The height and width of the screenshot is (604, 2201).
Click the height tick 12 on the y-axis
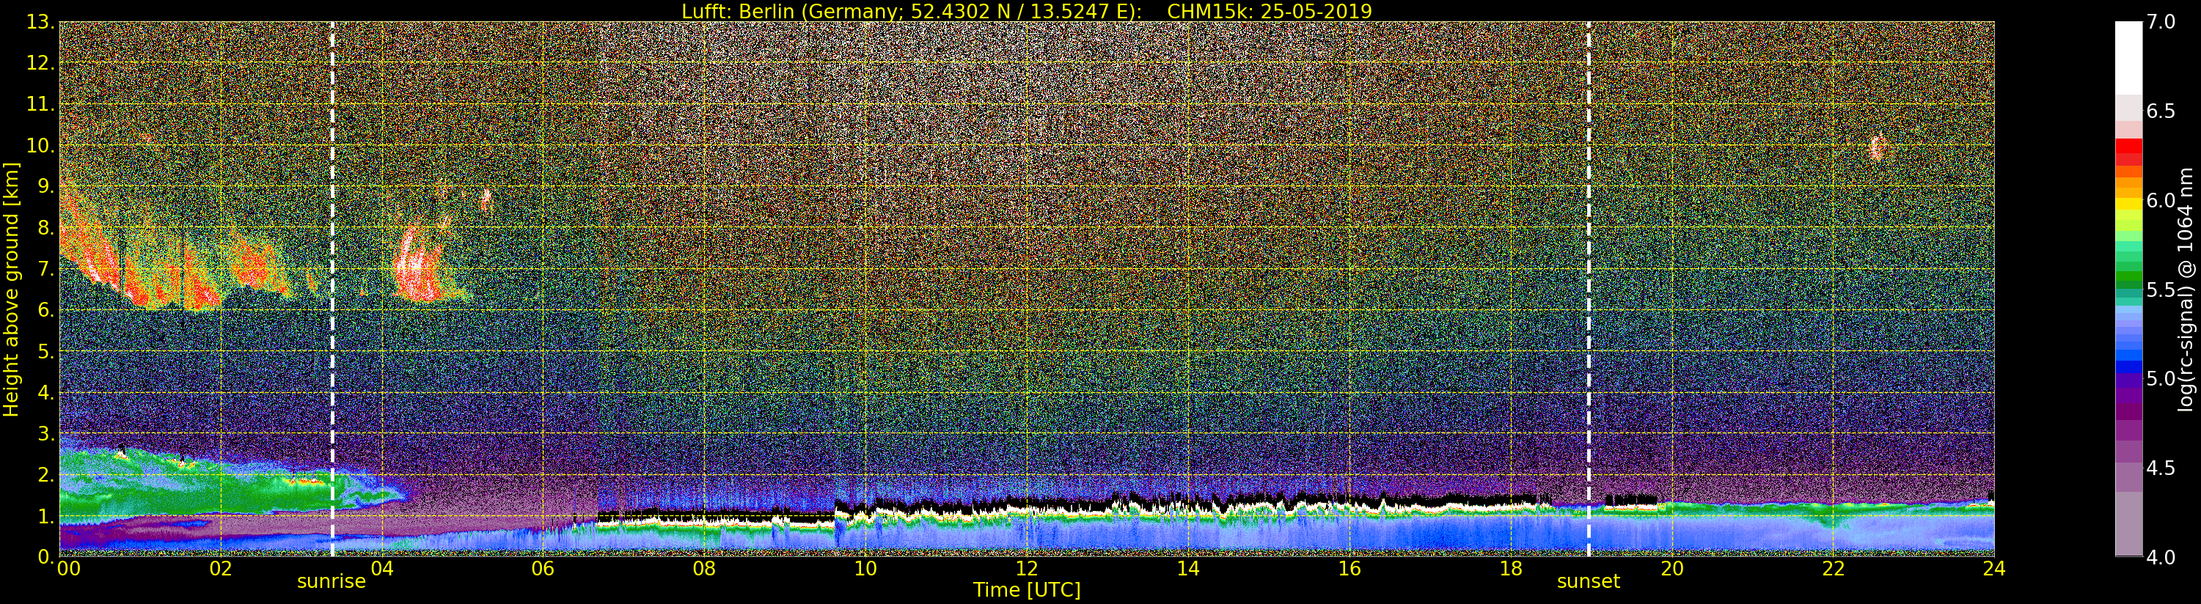point(40,63)
